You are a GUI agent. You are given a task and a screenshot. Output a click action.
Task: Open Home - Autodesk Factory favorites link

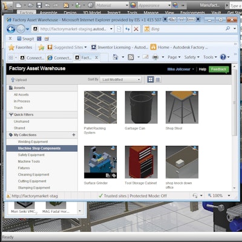[x=179, y=47]
